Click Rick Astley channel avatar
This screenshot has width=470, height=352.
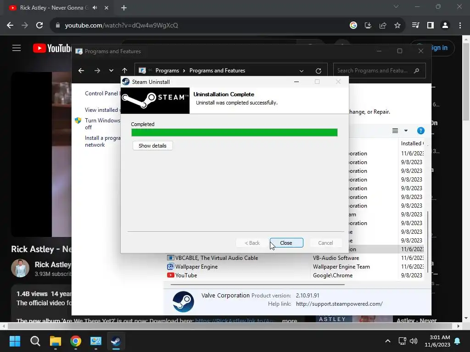[x=20, y=268]
